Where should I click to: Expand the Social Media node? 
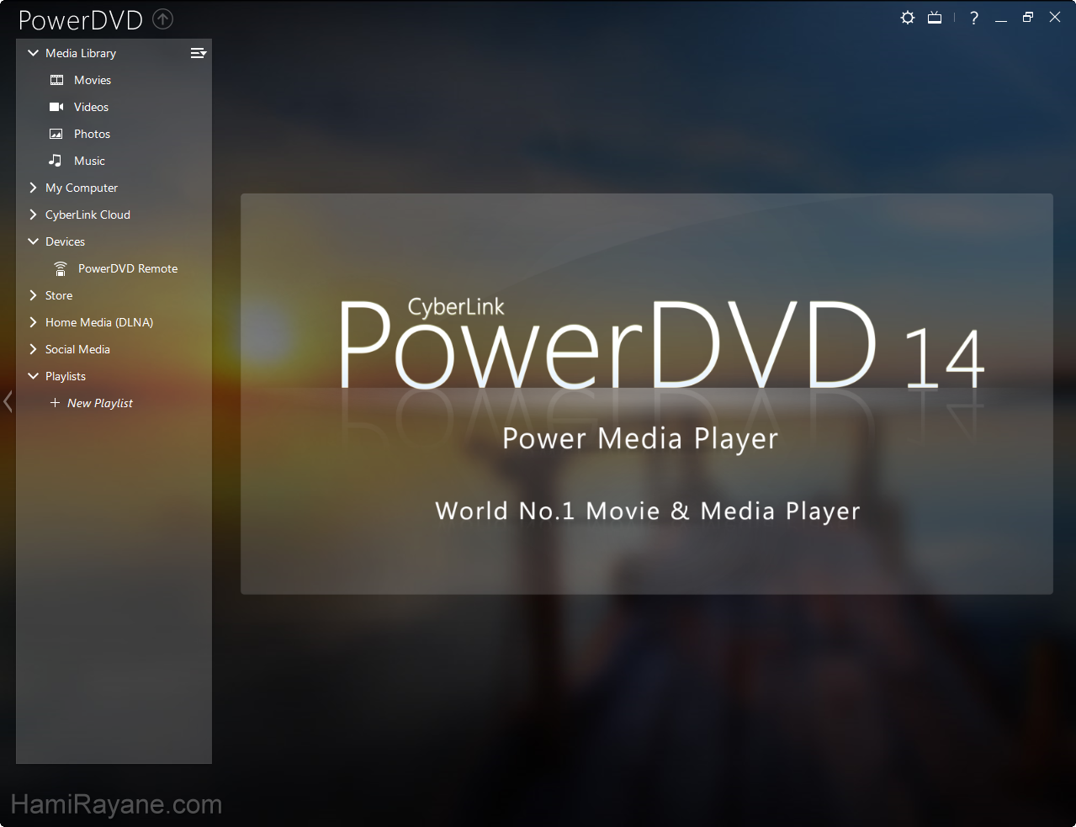33,349
